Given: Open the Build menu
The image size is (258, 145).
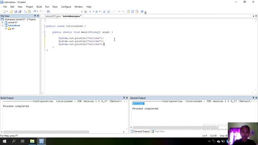Looking at the screenshot, I should pyautogui.click(x=39, y=7).
